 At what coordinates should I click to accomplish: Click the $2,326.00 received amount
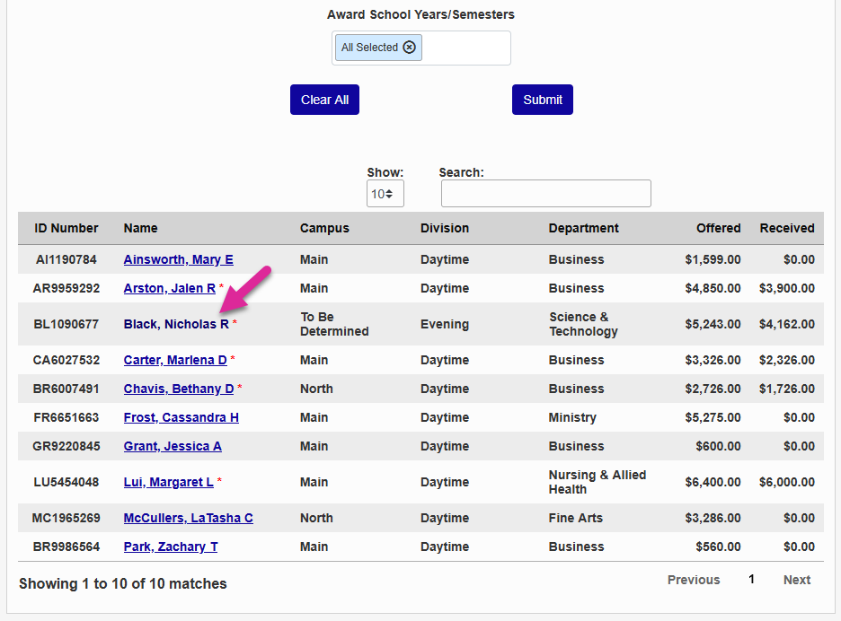click(x=787, y=360)
